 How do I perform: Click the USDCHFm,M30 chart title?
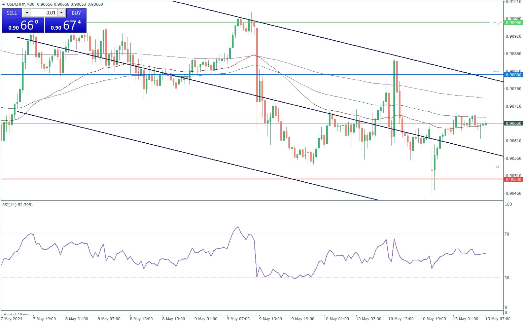coord(21,4)
